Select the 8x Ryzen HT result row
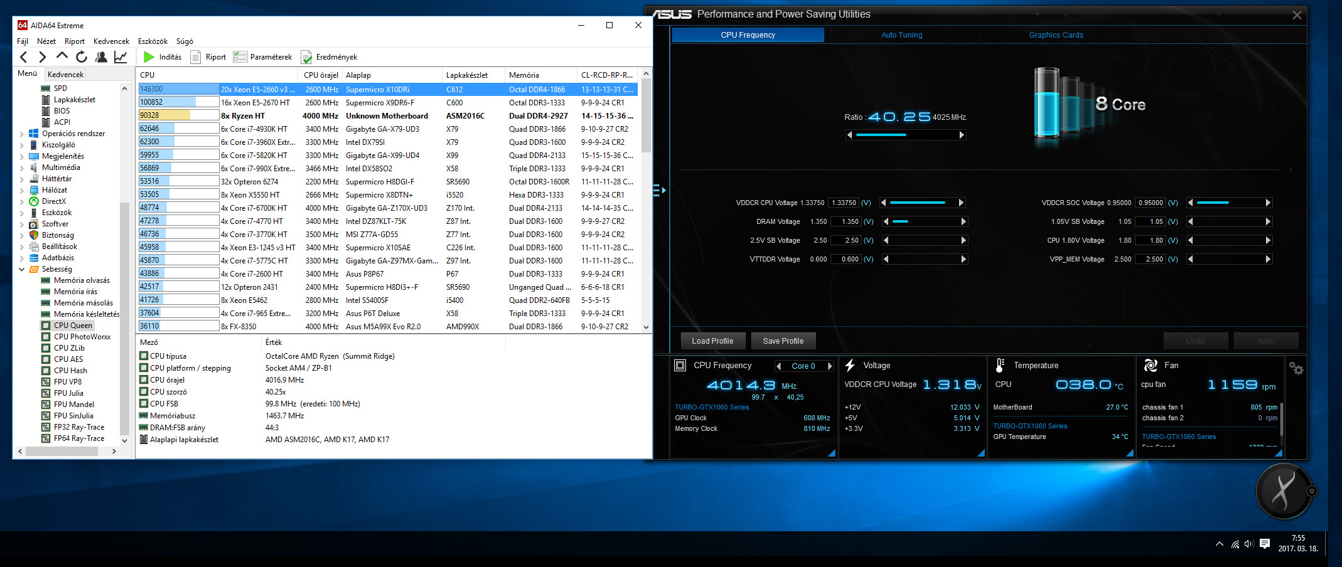Viewport: 1342px width, 567px height. (x=387, y=115)
